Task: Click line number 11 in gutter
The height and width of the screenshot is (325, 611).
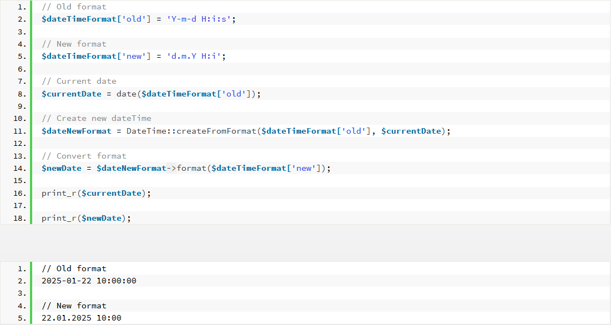Action: coord(19,131)
